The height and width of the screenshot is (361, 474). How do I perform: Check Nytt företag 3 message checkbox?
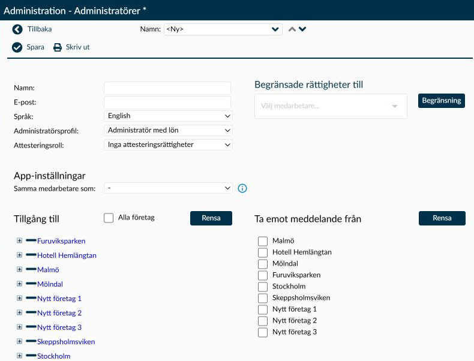pyautogui.click(x=263, y=332)
